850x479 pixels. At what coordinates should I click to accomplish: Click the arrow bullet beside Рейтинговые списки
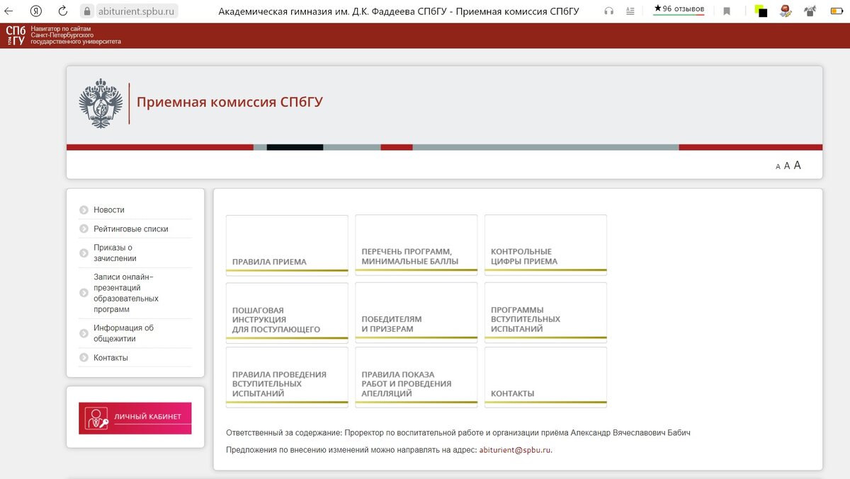(x=84, y=229)
